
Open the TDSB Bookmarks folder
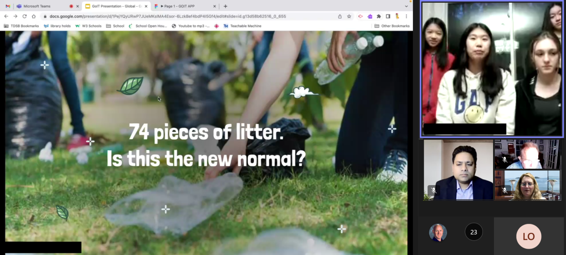[21, 26]
